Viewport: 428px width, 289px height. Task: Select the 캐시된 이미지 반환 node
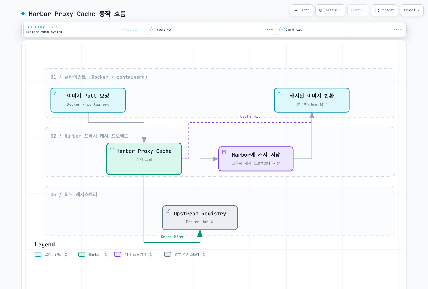tap(312, 100)
